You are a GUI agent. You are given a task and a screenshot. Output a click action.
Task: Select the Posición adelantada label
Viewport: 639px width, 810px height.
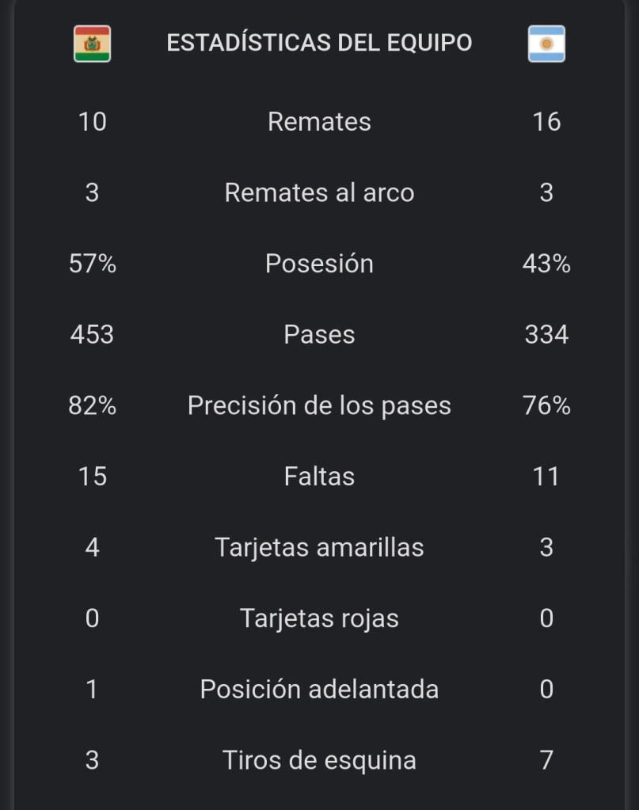click(319, 689)
